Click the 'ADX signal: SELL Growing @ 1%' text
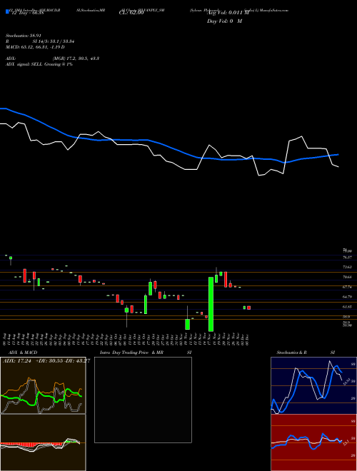Viewport: 357px width, 471px height. (x=39, y=64)
